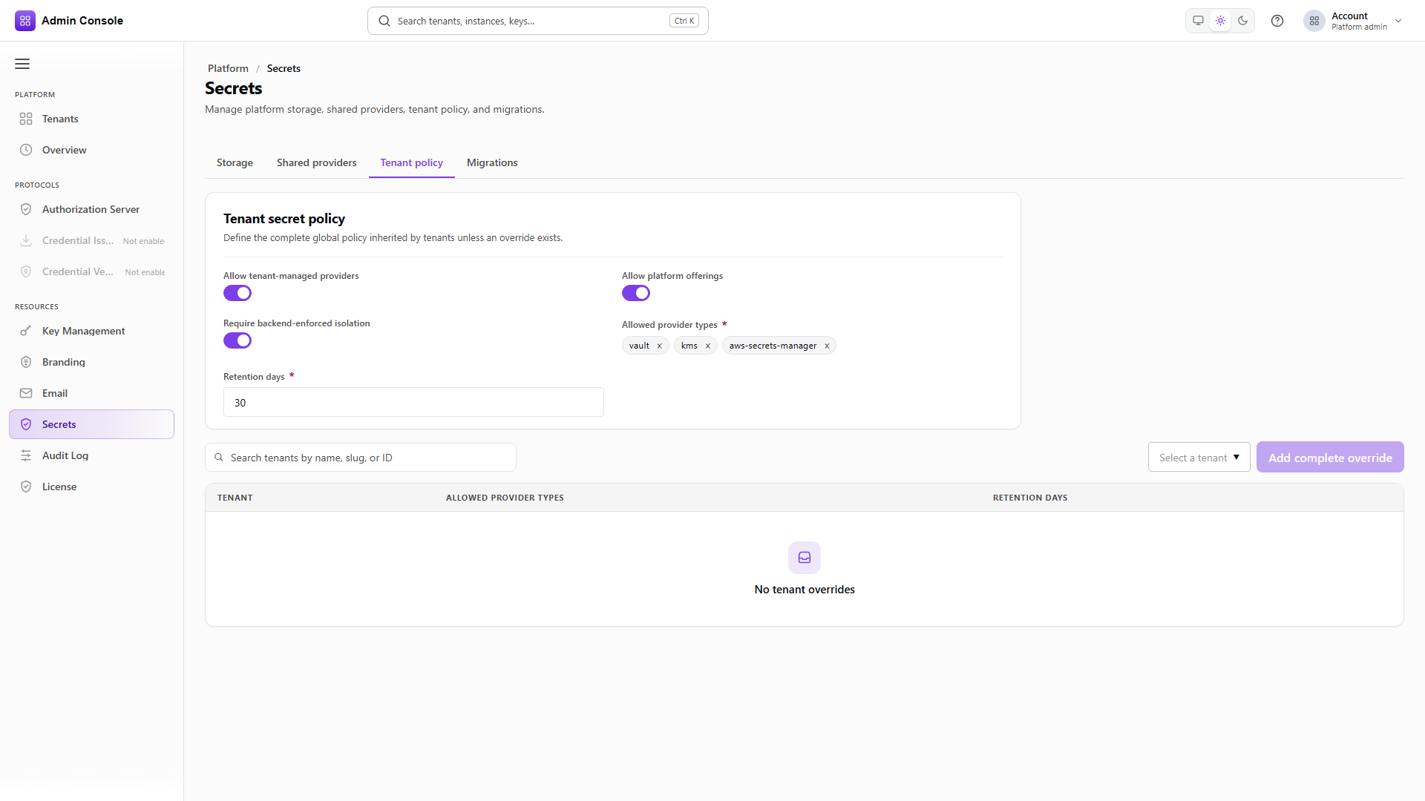This screenshot has height=801, width=1425.
Task: Click the Admin Console logo icon
Action: click(25, 21)
